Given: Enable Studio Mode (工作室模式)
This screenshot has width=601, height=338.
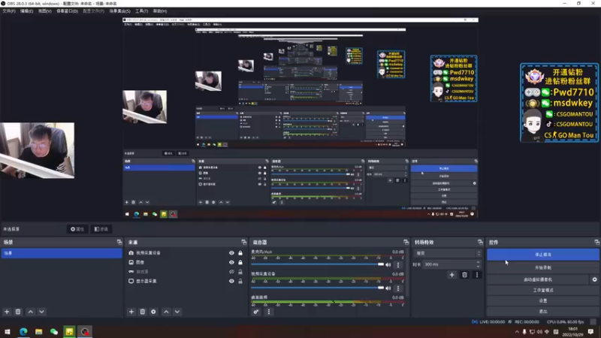Looking at the screenshot, I should [542, 290].
